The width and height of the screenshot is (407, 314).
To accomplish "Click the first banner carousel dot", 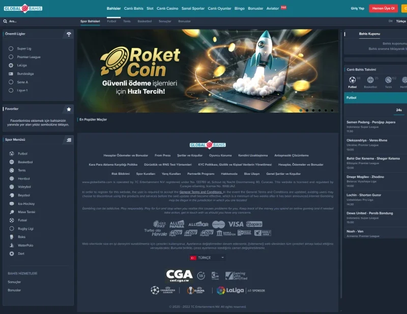I will [301, 110].
